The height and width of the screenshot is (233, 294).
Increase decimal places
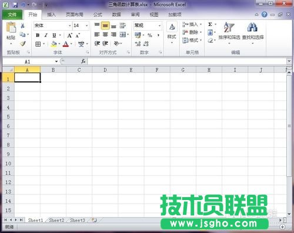138,44
